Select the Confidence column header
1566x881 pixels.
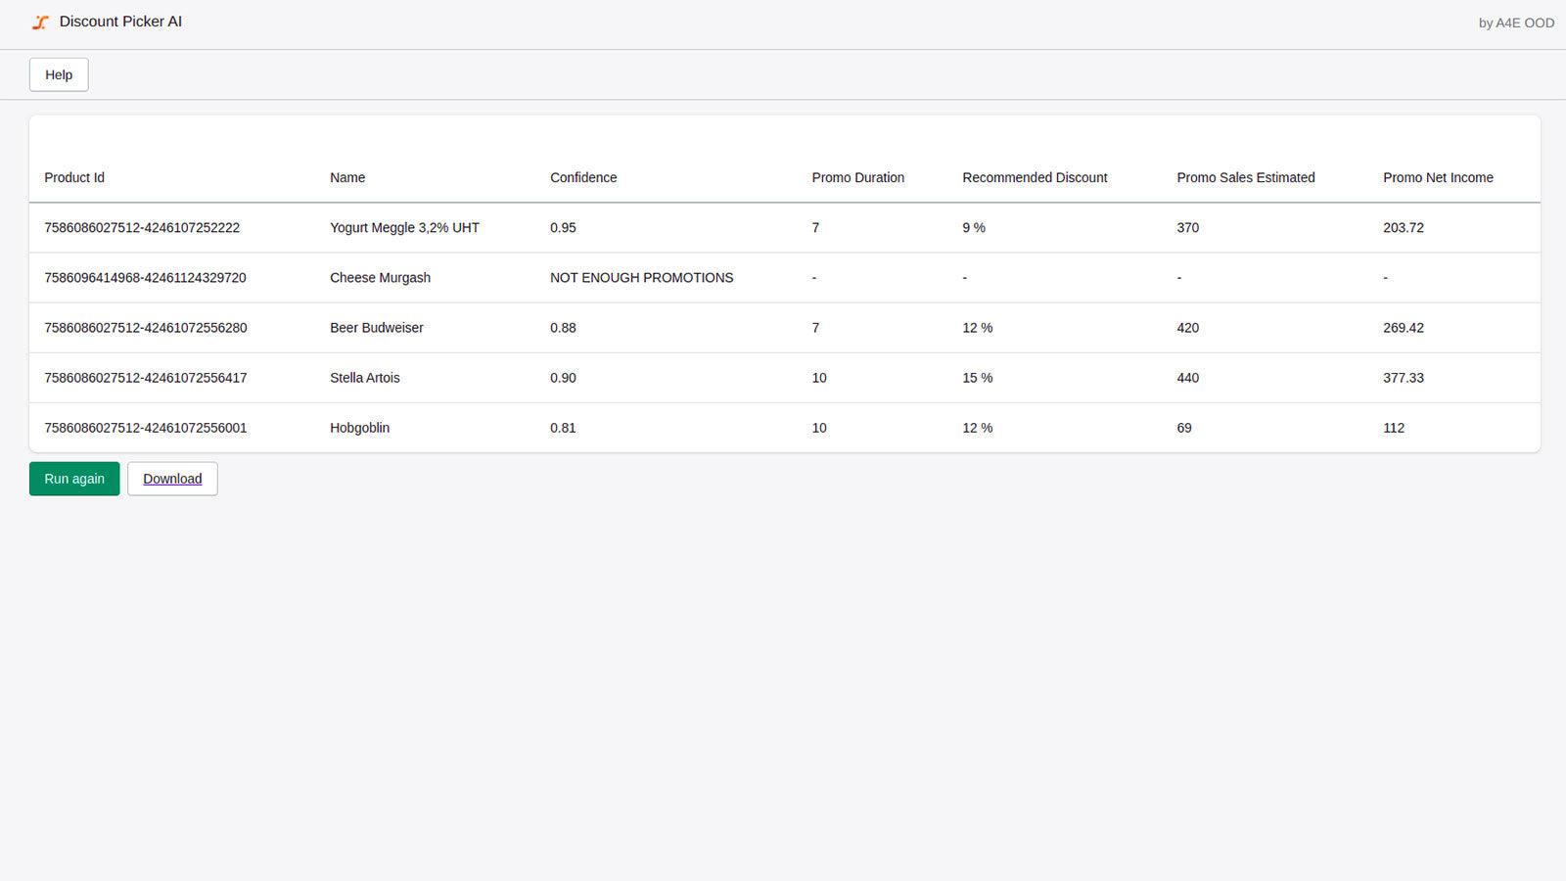point(583,177)
